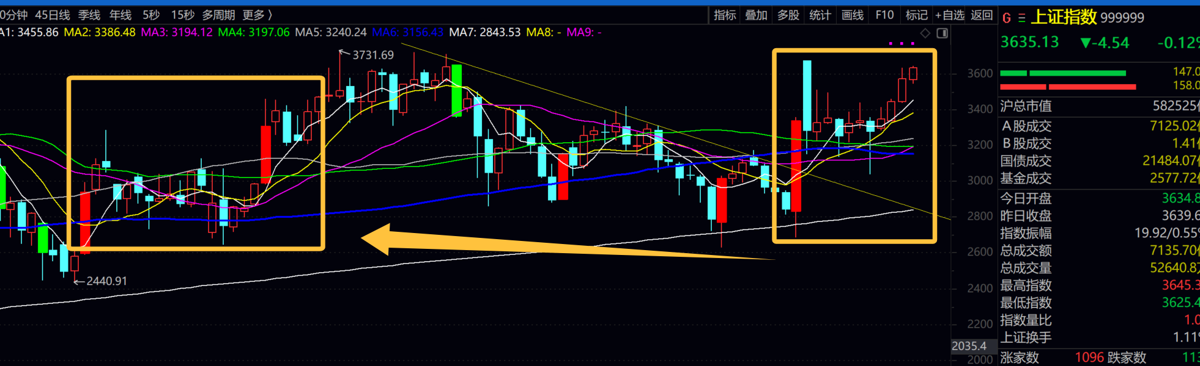Open the green list icon next to G
Viewport: 1200px width, 366px height.
(1021, 18)
